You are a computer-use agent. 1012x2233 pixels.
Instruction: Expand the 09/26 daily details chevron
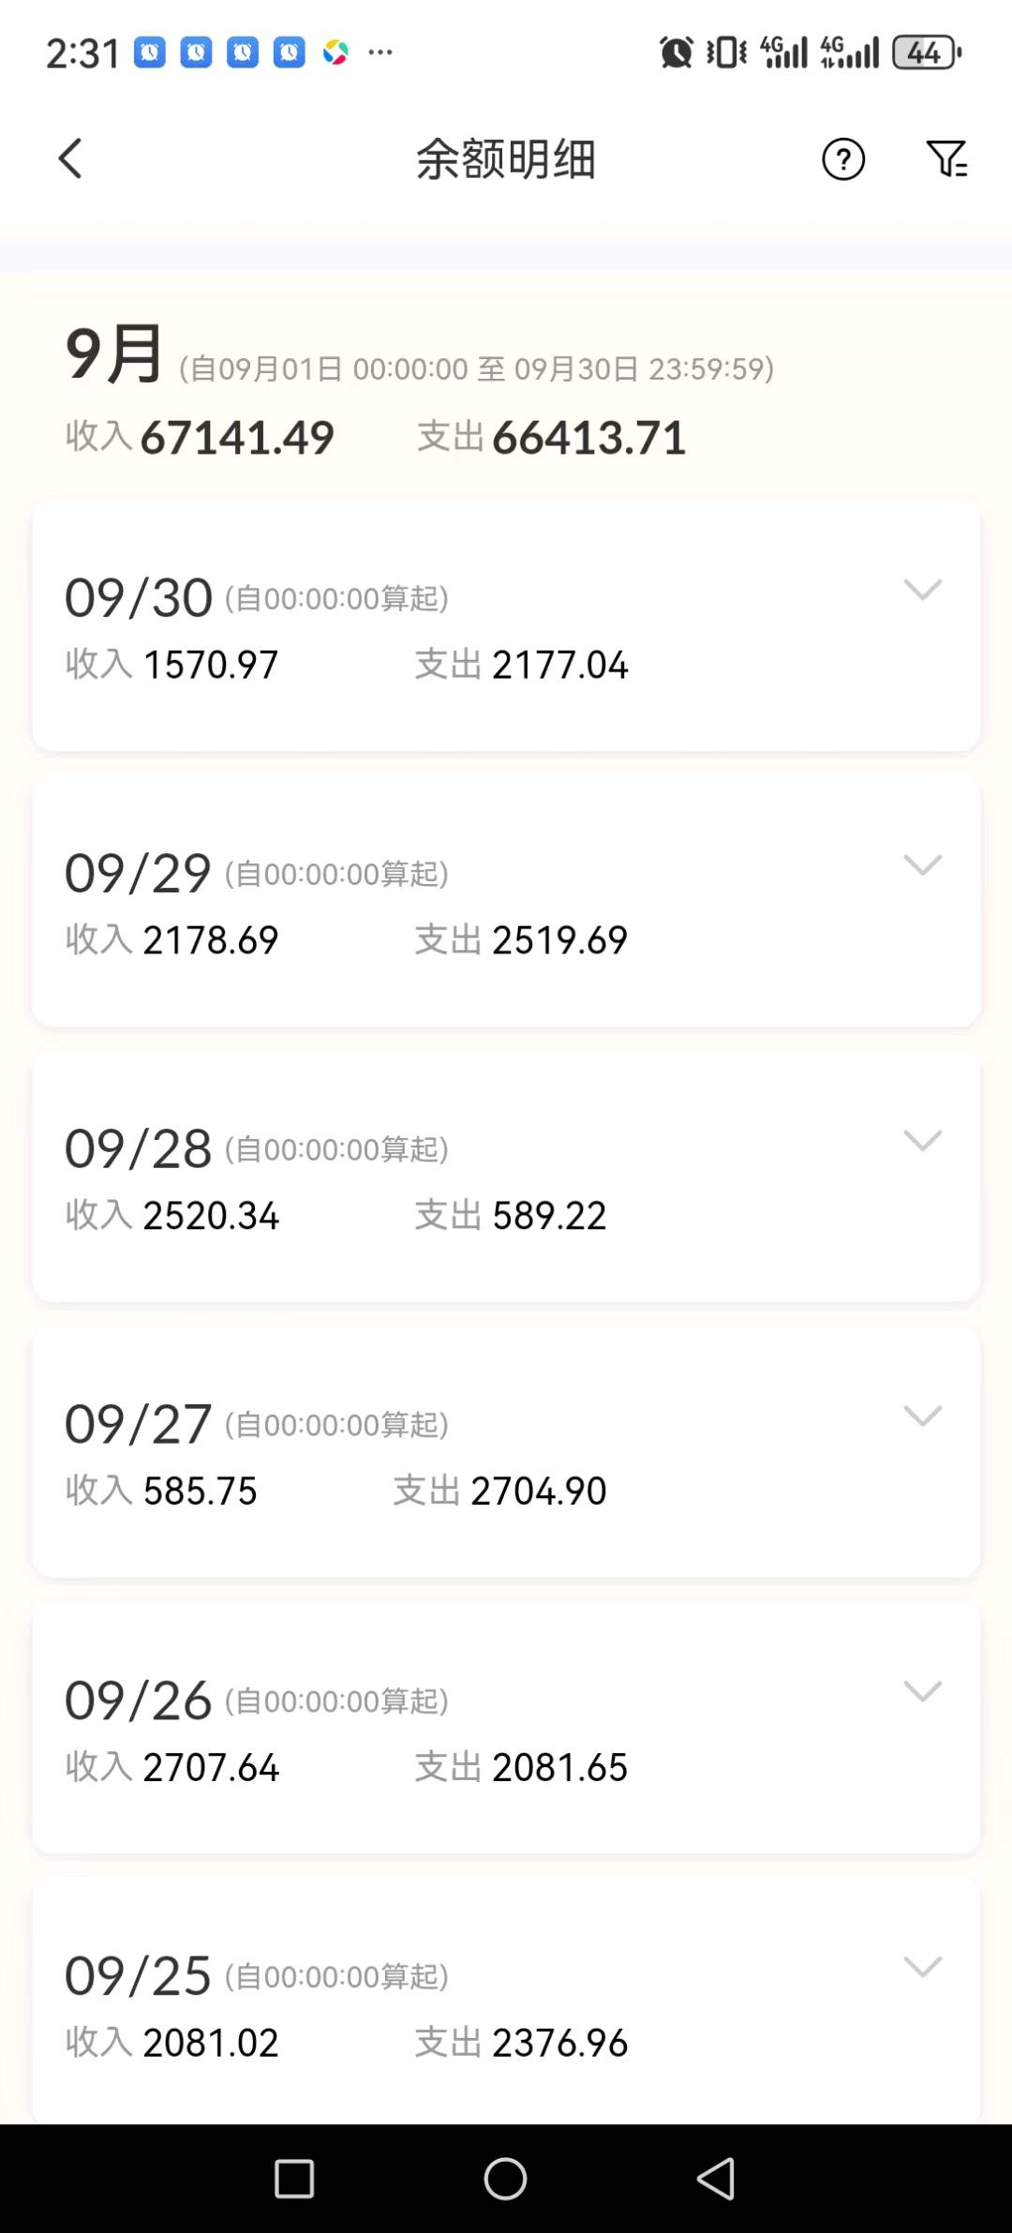[x=922, y=1691]
